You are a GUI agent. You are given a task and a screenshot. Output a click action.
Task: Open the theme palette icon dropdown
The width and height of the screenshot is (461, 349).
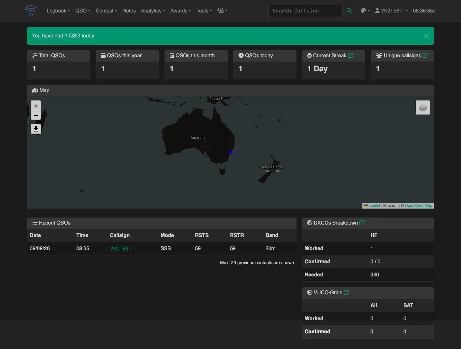[365, 11]
